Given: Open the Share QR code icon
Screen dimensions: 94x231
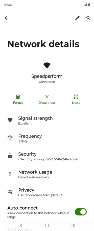Looking at the screenshot, I should pyautogui.click(x=76, y=97).
